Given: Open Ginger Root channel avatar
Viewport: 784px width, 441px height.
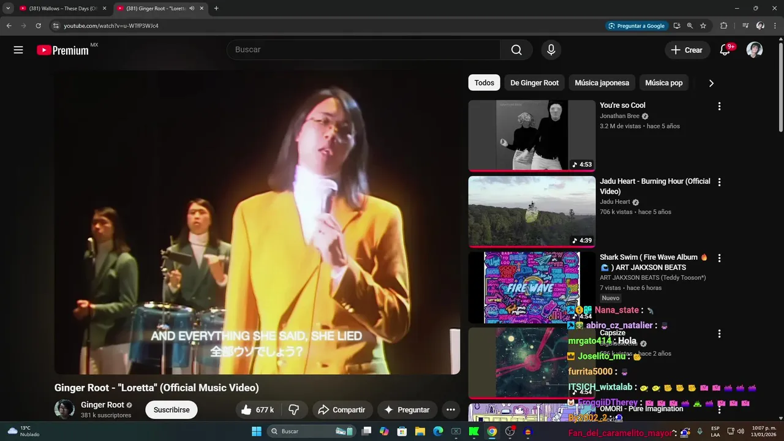Looking at the screenshot, I should coord(64,409).
